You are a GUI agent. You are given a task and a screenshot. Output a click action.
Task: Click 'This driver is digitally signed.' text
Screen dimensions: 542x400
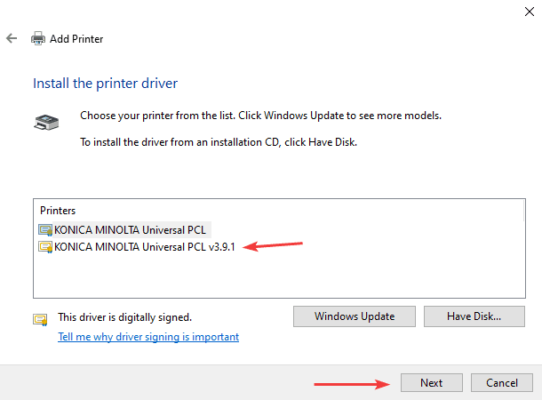pyautogui.click(x=124, y=316)
